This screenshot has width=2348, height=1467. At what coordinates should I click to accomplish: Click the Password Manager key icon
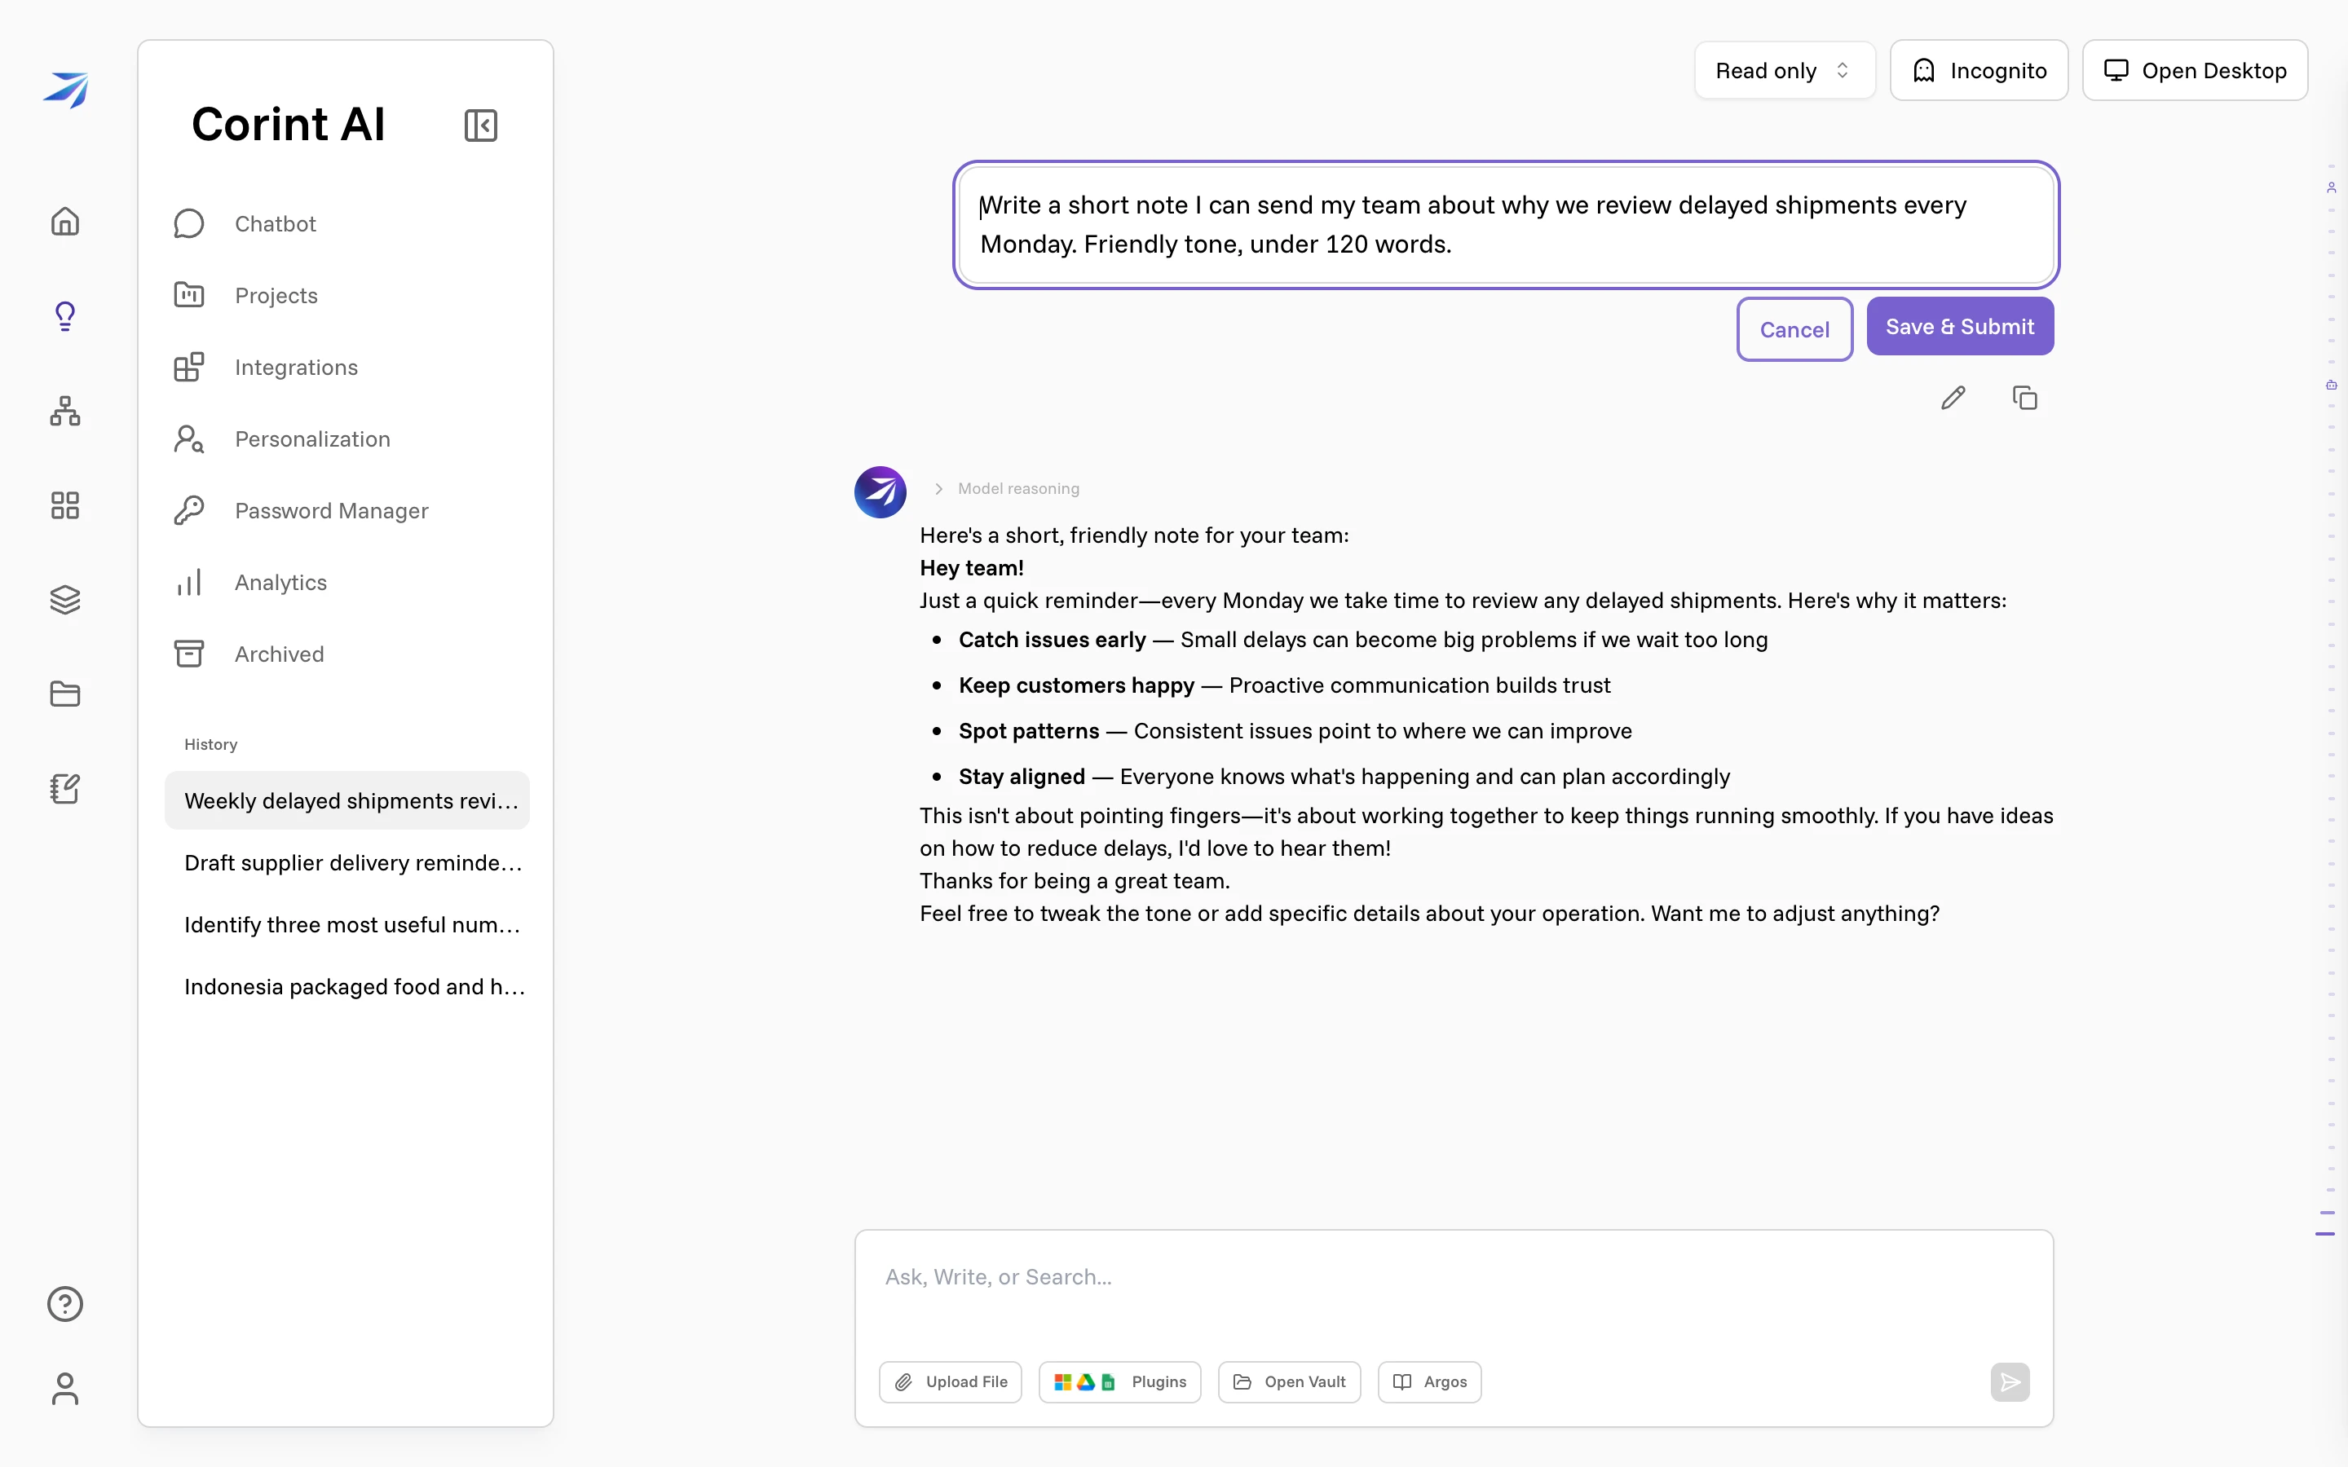pos(189,510)
